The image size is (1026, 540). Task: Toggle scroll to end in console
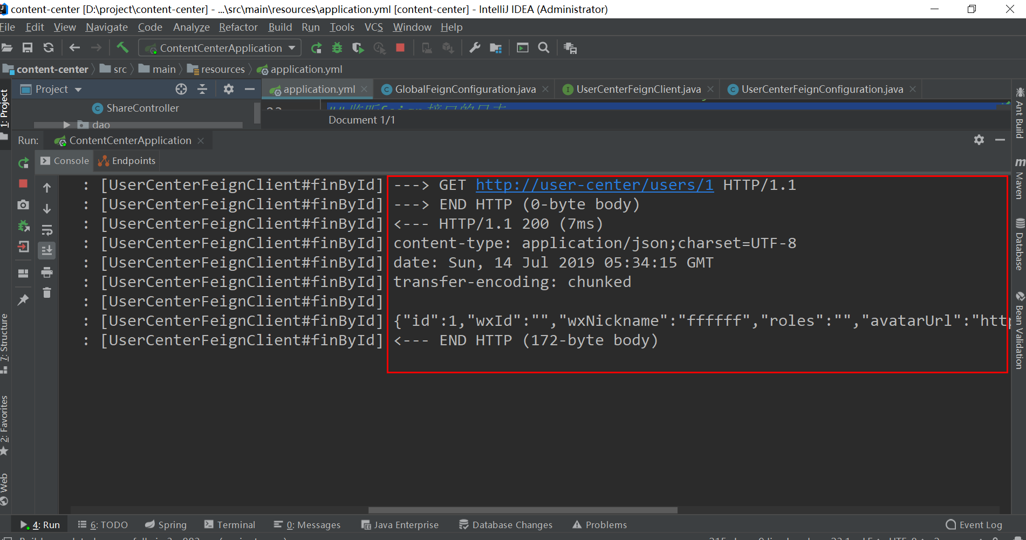point(47,250)
